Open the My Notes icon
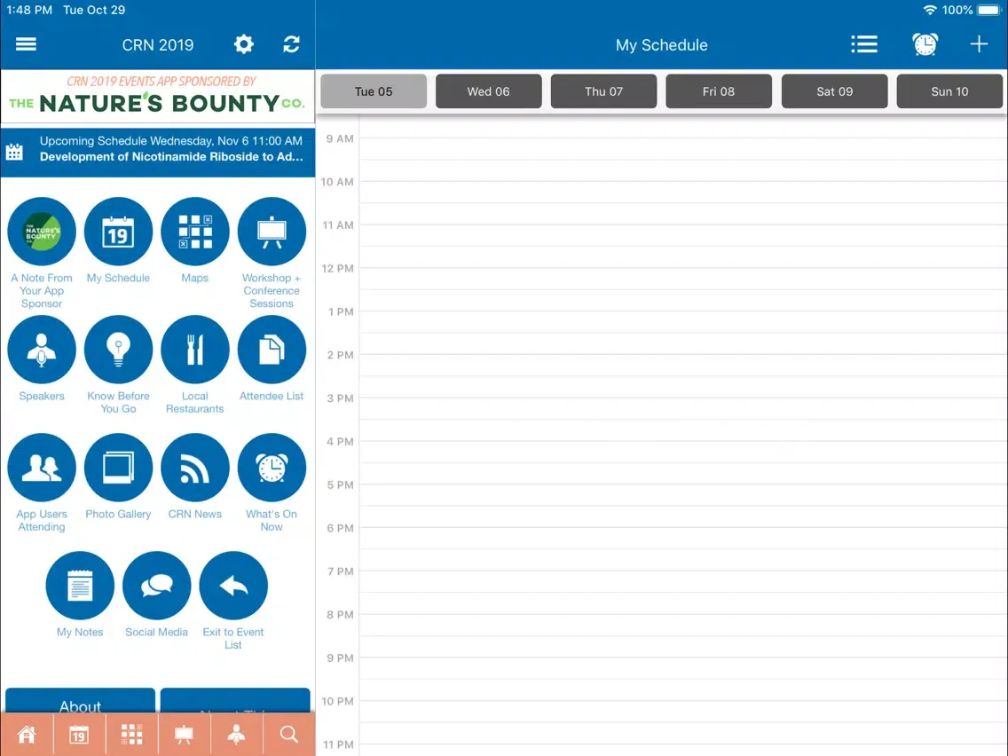The width and height of the screenshot is (1008, 756). 80,586
